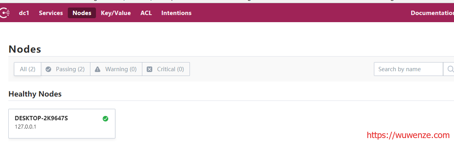Click the checkmark icon in Passing filter
Viewport: 454px width, 144px height.
click(49, 69)
